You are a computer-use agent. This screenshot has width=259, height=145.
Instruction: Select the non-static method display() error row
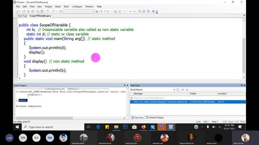[188, 102]
